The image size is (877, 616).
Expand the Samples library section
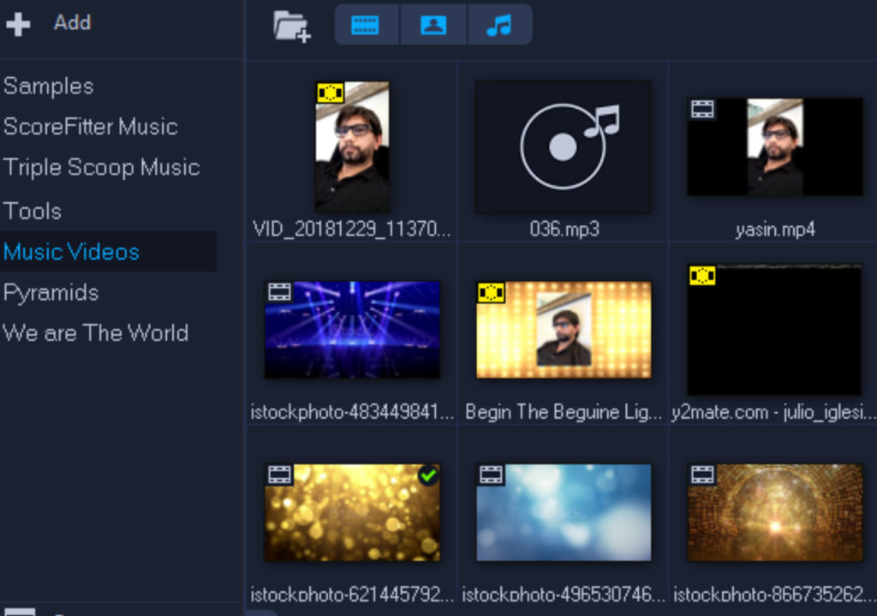(x=49, y=86)
